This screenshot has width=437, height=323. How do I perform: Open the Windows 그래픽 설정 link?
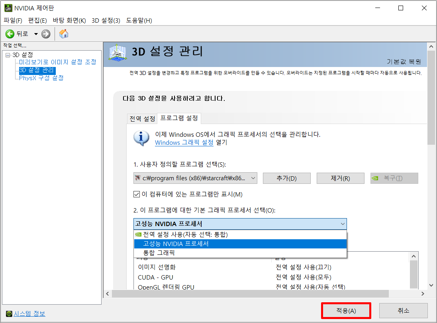tap(184, 142)
